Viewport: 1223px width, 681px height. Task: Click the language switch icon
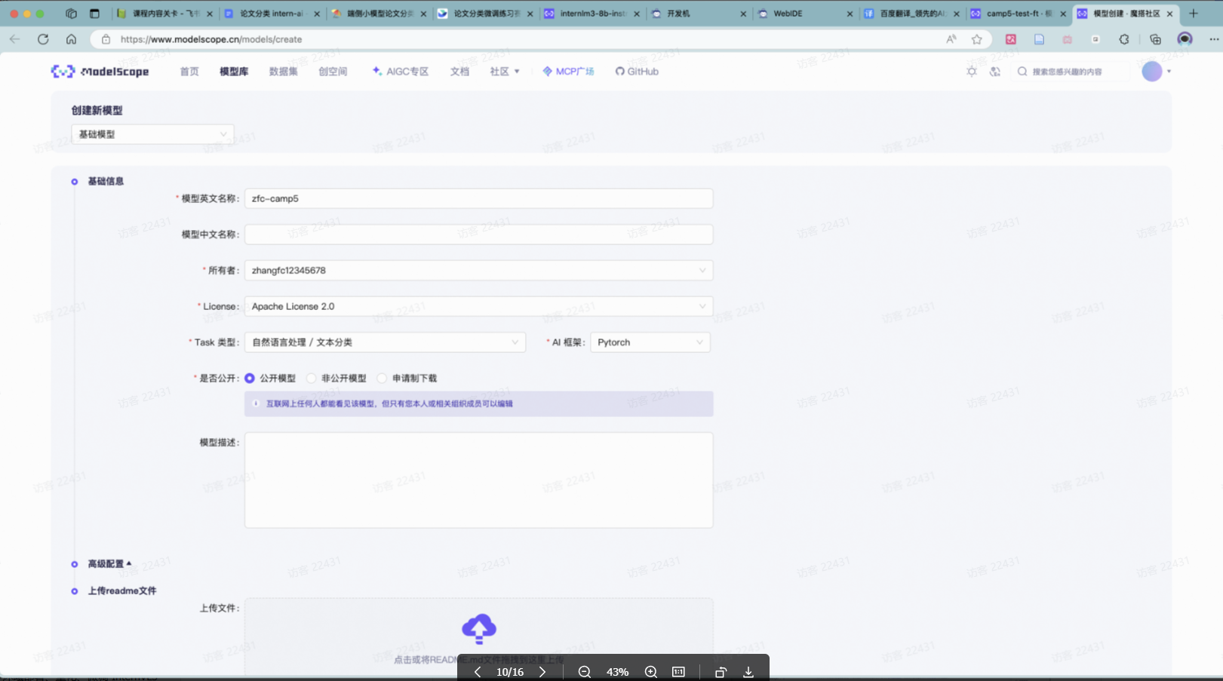click(995, 72)
